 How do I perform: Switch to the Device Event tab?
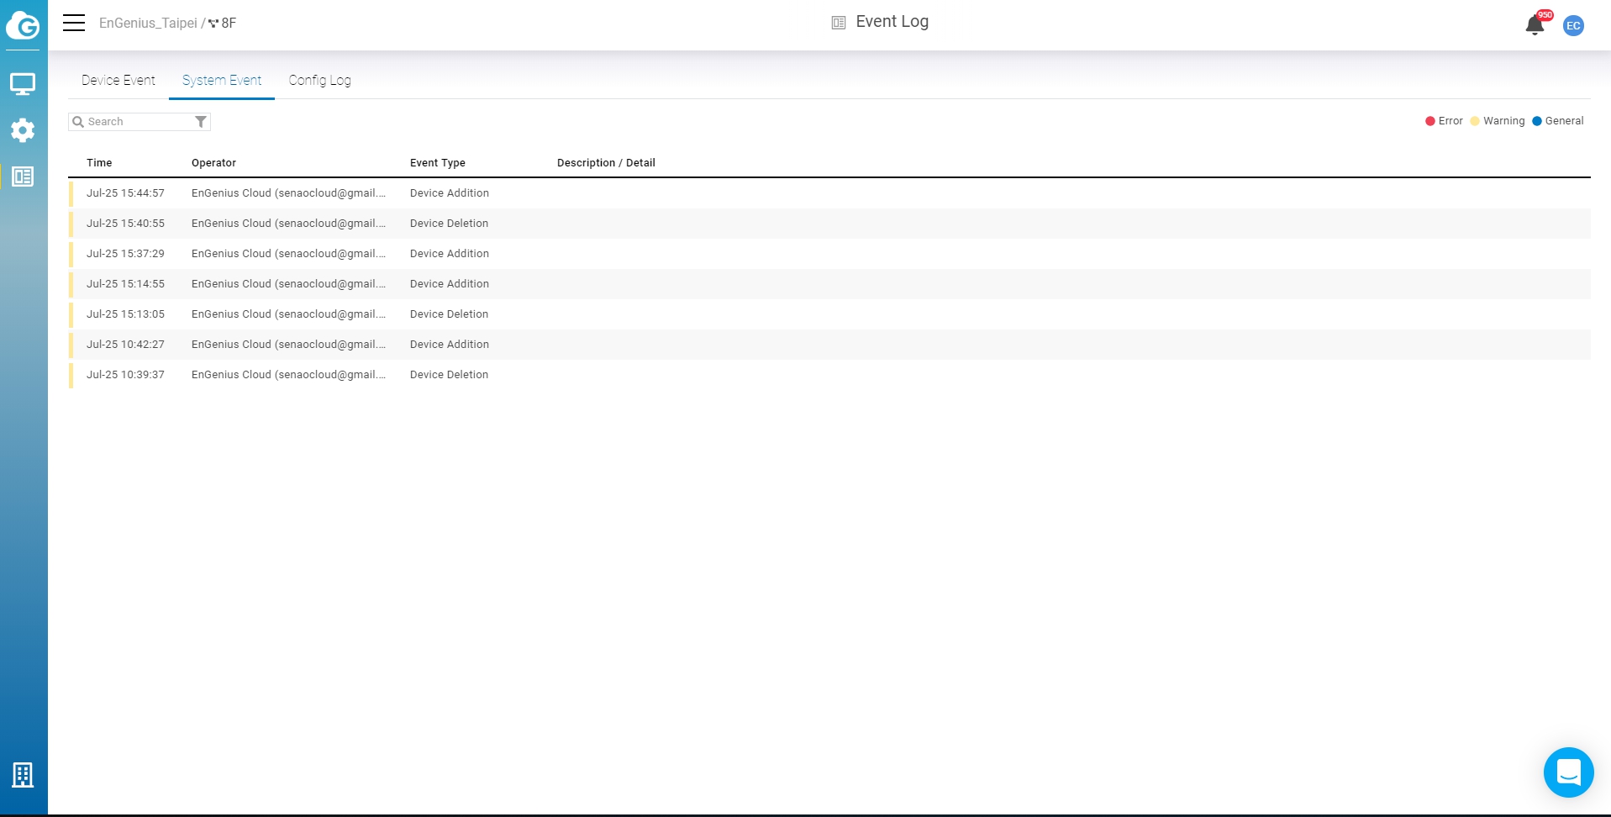[118, 80]
